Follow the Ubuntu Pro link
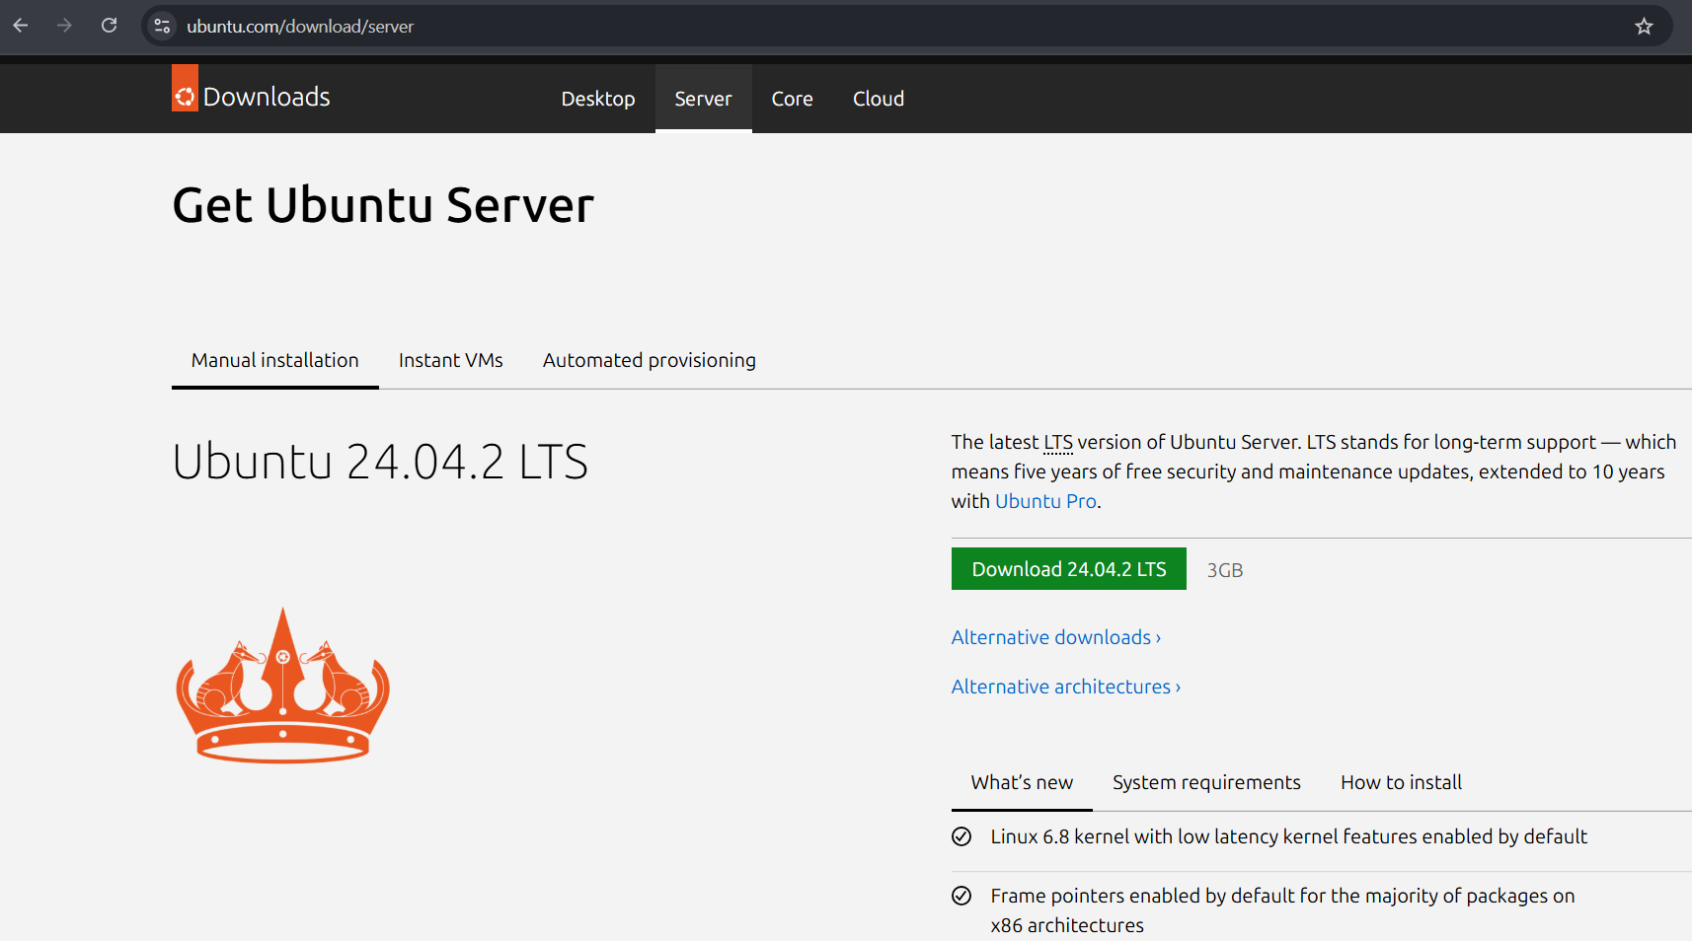The image size is (1692, 941). 1045,501
